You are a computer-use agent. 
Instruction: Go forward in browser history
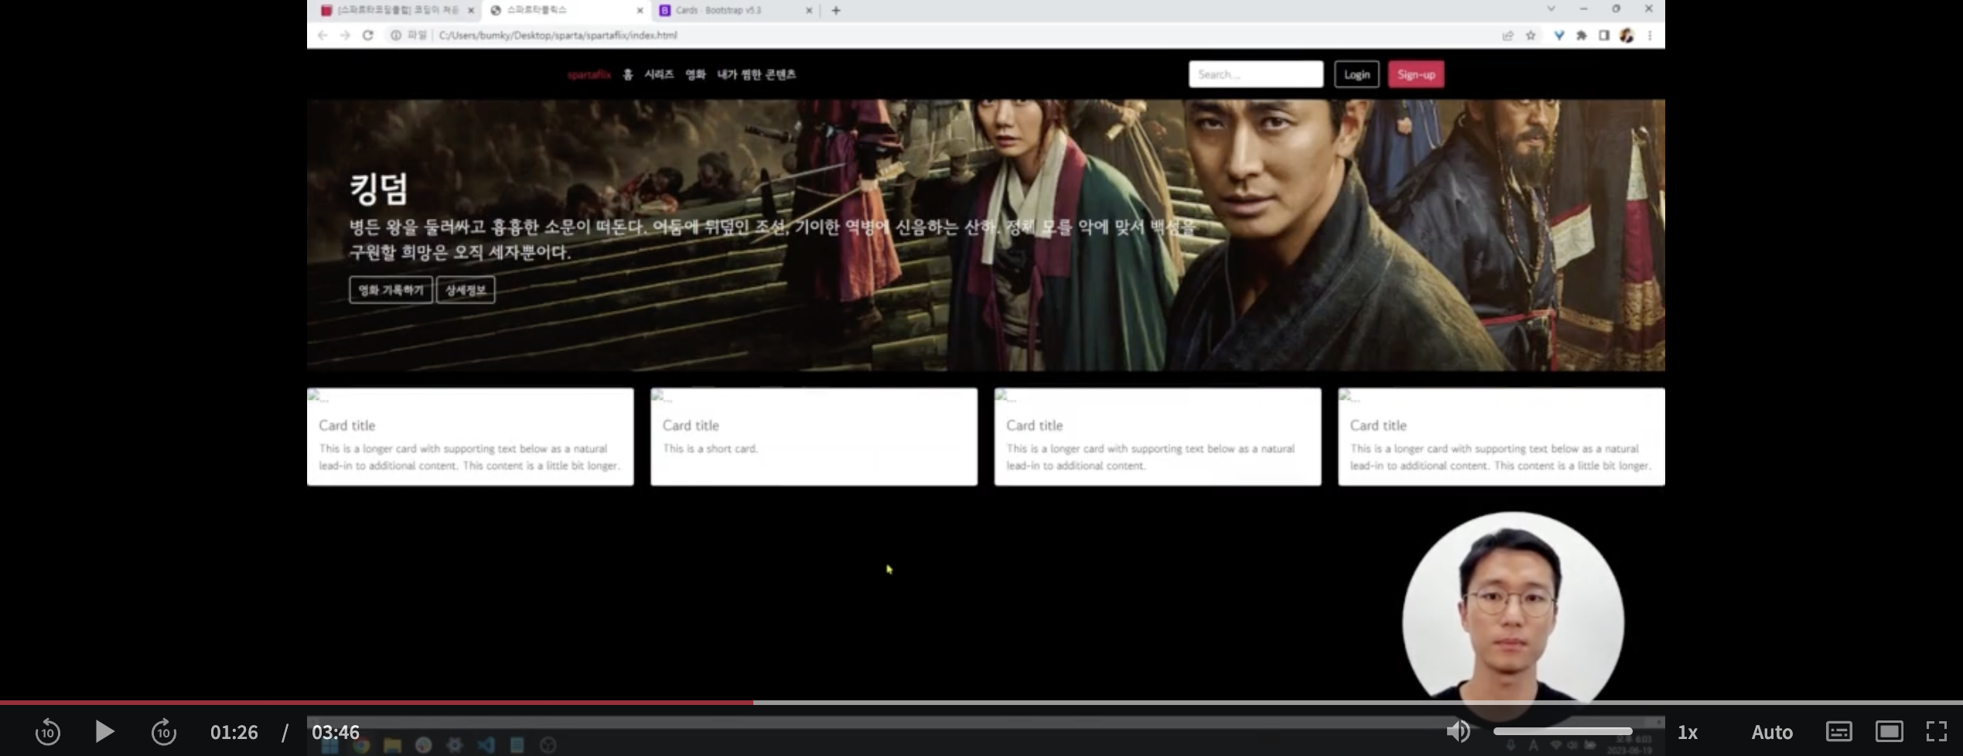pos(345,35)
